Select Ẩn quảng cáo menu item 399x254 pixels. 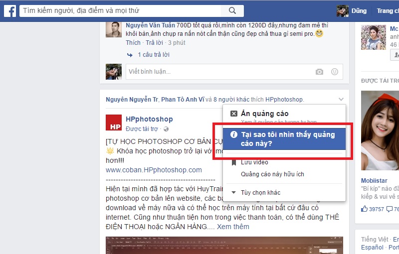coord(284,117)
